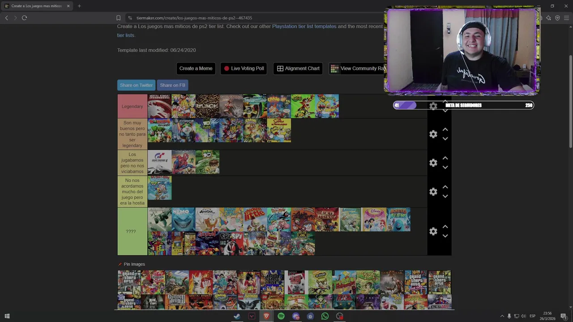
Task: Select the Lego Batman cover in image pool
Action: [x=248, y=302]
